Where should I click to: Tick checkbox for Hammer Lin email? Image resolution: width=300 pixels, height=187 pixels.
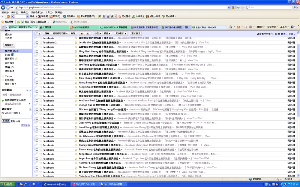click(37, 163)
